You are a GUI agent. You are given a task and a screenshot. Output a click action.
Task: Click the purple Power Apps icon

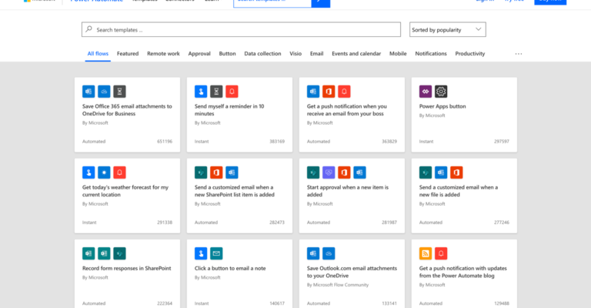pos(426,91)
